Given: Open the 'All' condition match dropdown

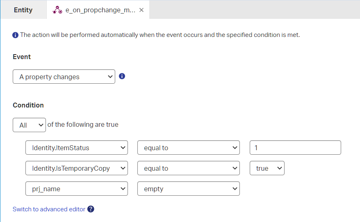Looking at the screenshot, I should pos(29,125).
